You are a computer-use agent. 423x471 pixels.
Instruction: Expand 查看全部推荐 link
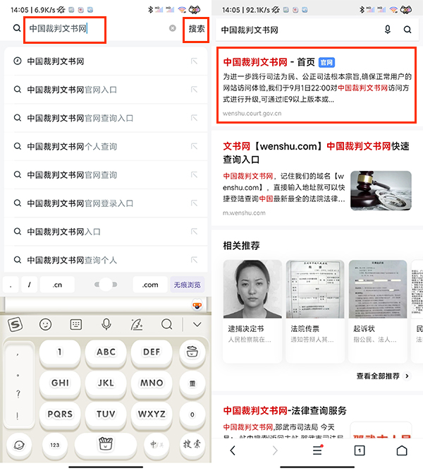coord(383,376)
